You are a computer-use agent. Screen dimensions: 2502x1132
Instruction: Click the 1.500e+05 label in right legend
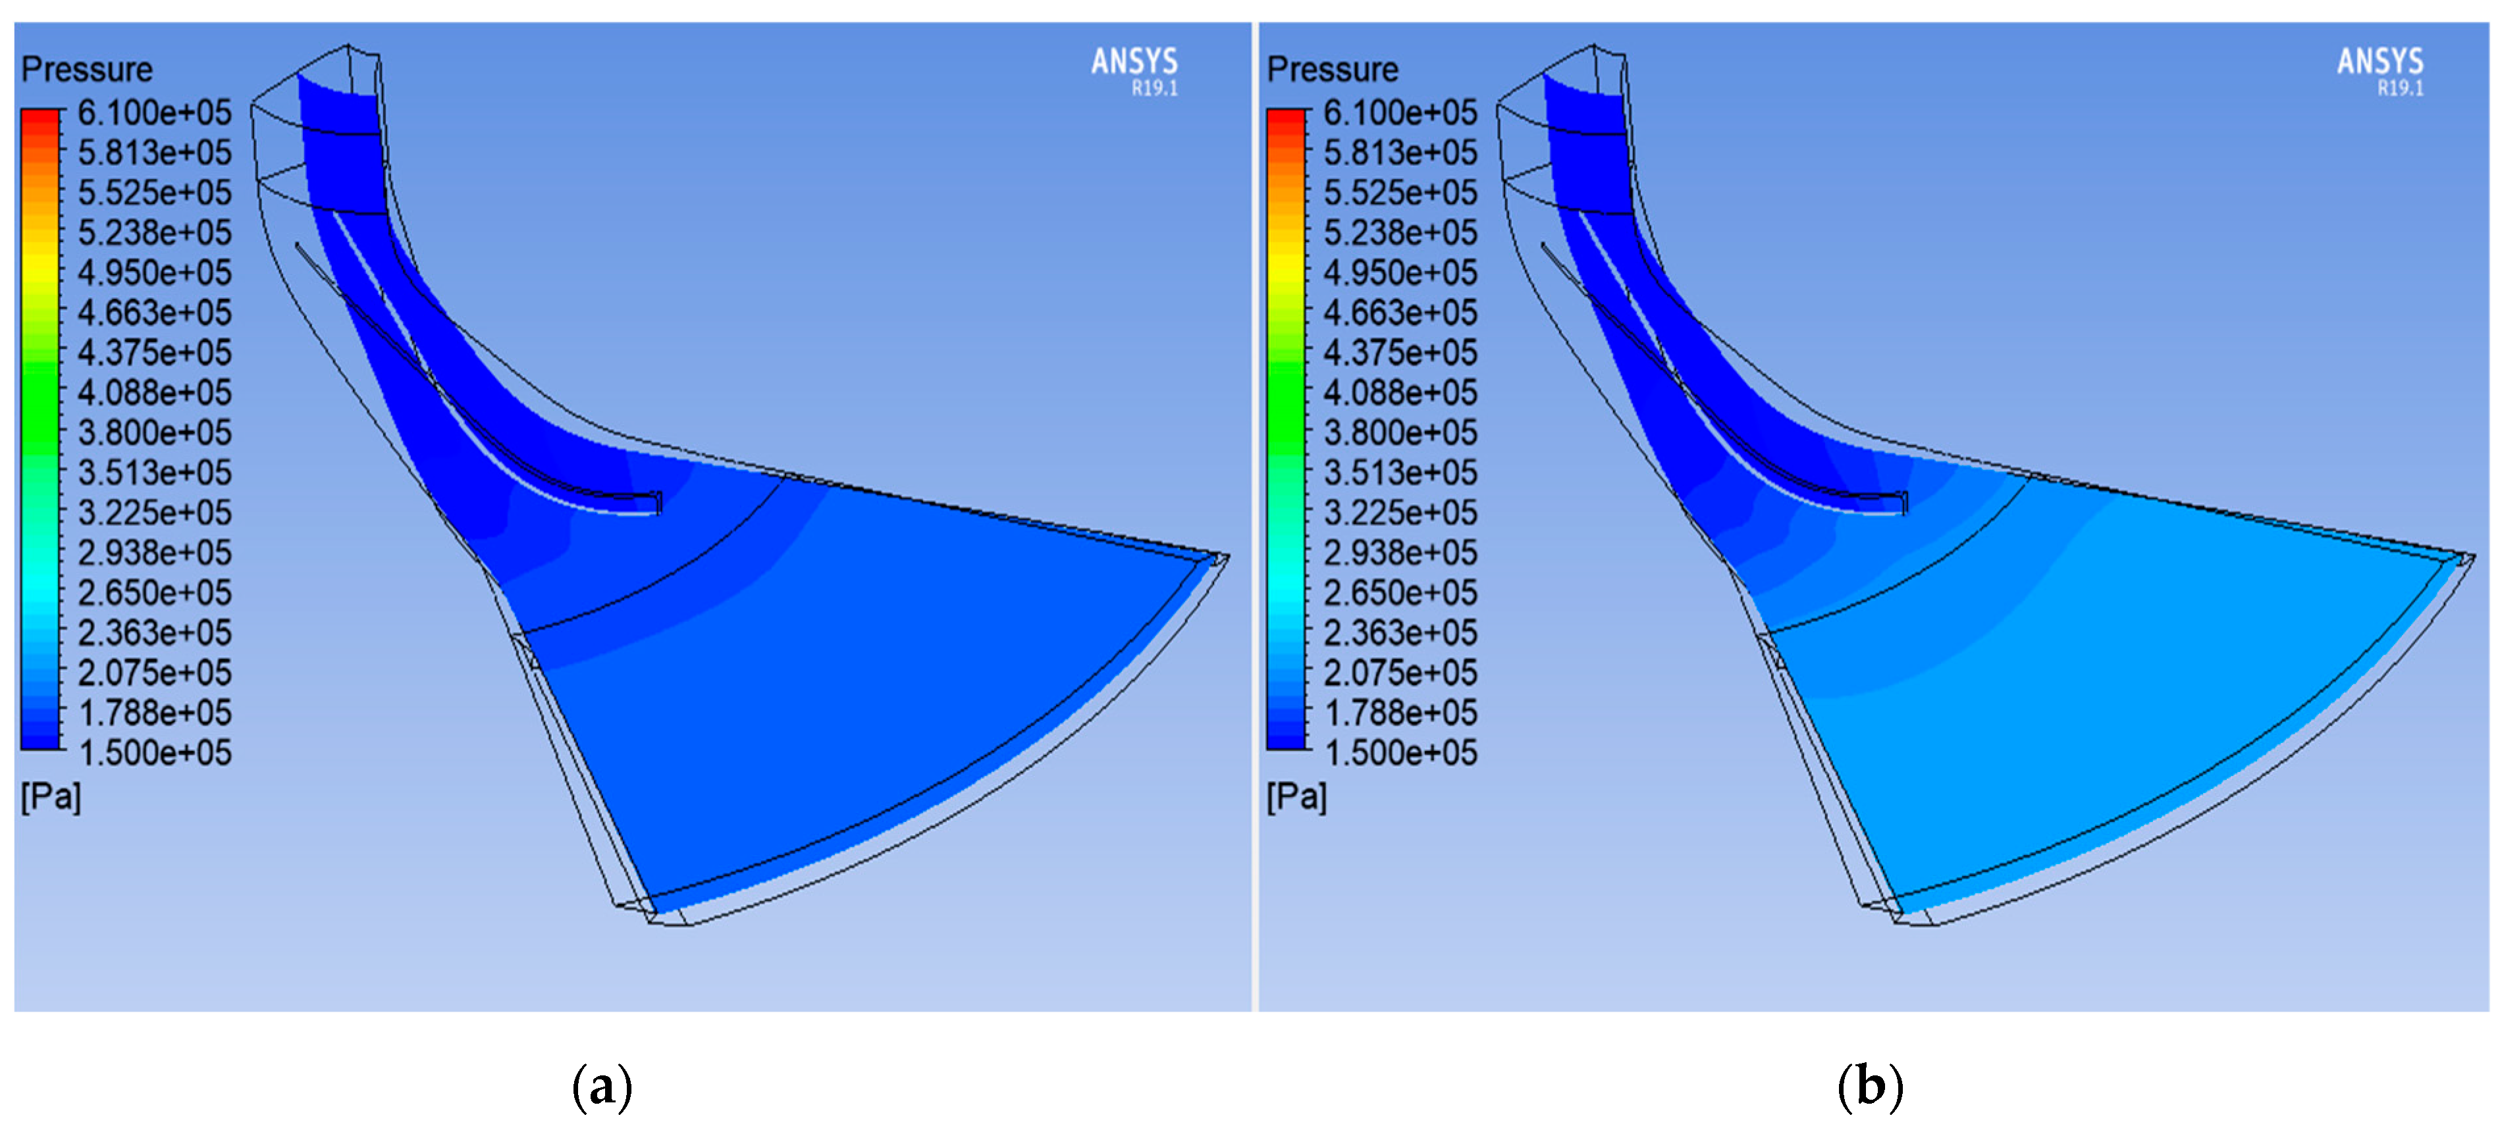click(1400, 752)
